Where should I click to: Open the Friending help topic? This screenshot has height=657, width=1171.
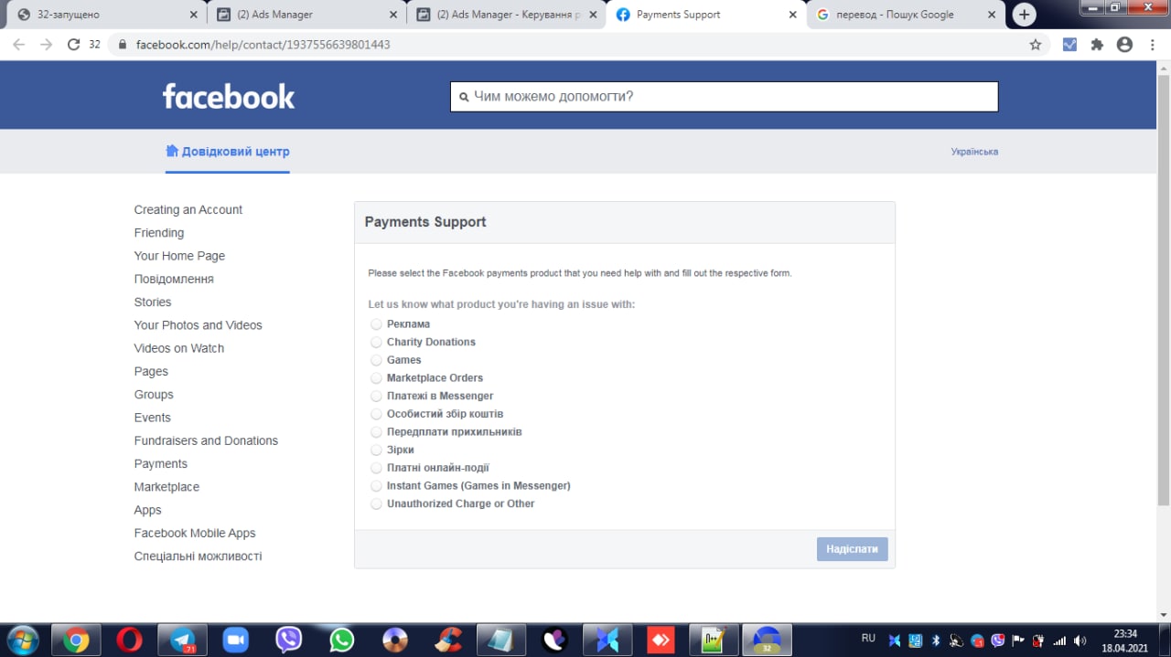click(x=159, y=233)
